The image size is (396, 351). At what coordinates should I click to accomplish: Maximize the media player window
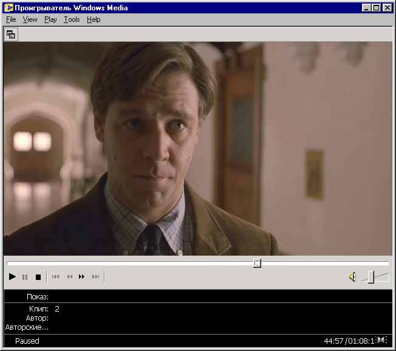click(x=376, y=8)
